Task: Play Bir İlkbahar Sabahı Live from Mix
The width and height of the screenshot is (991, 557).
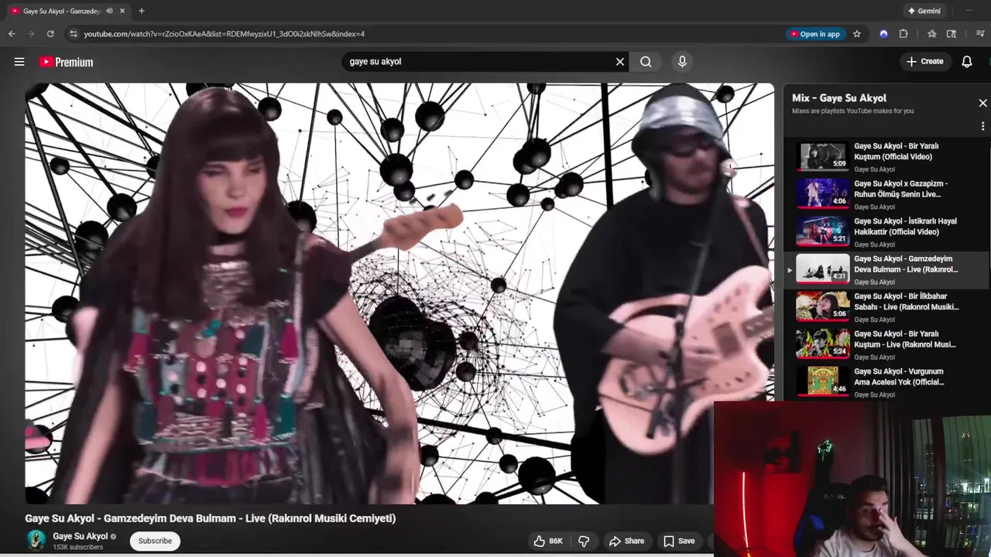Action: [x=886, y=307]
